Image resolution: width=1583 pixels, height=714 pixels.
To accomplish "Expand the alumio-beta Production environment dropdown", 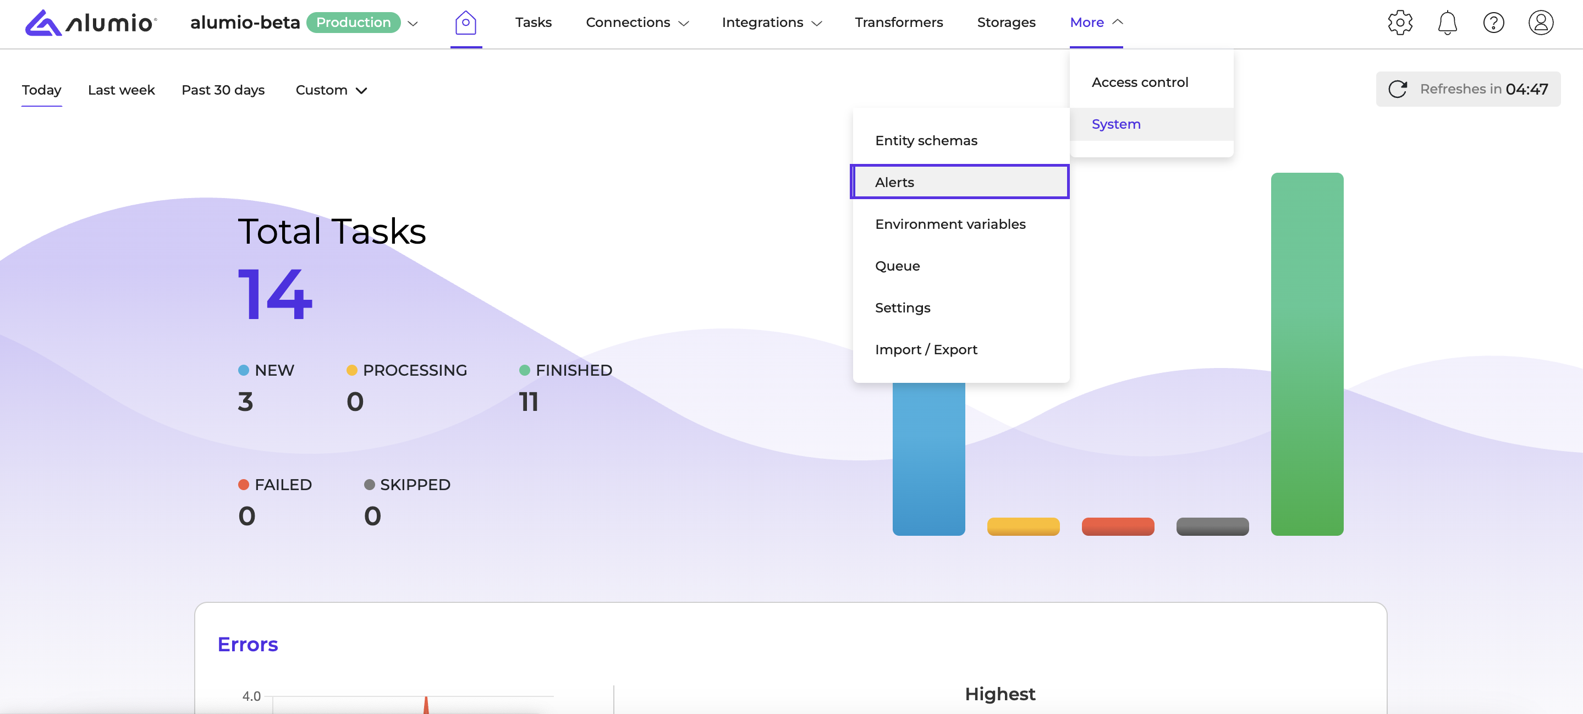I will click(413, 23).
